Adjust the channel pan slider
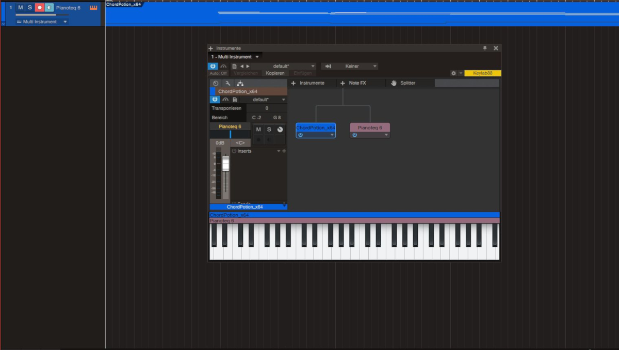This screenshot has height=350, width=619. point(230,134)
